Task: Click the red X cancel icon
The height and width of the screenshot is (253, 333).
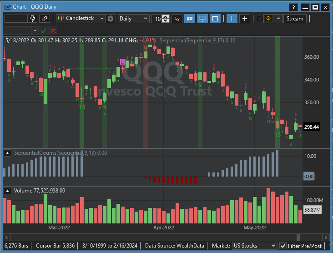Action: click(x=53, y=30)
